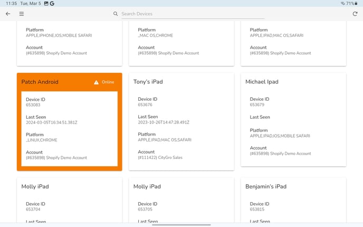Click the search magnifier icon

click(116, 14)
